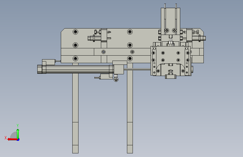Select the thin piston rod of the horizontal cylinder
243x157 pixels.
[x=137, y=70]
